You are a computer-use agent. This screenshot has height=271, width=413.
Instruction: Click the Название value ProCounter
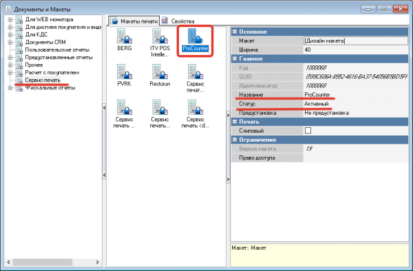coord(356,95)
